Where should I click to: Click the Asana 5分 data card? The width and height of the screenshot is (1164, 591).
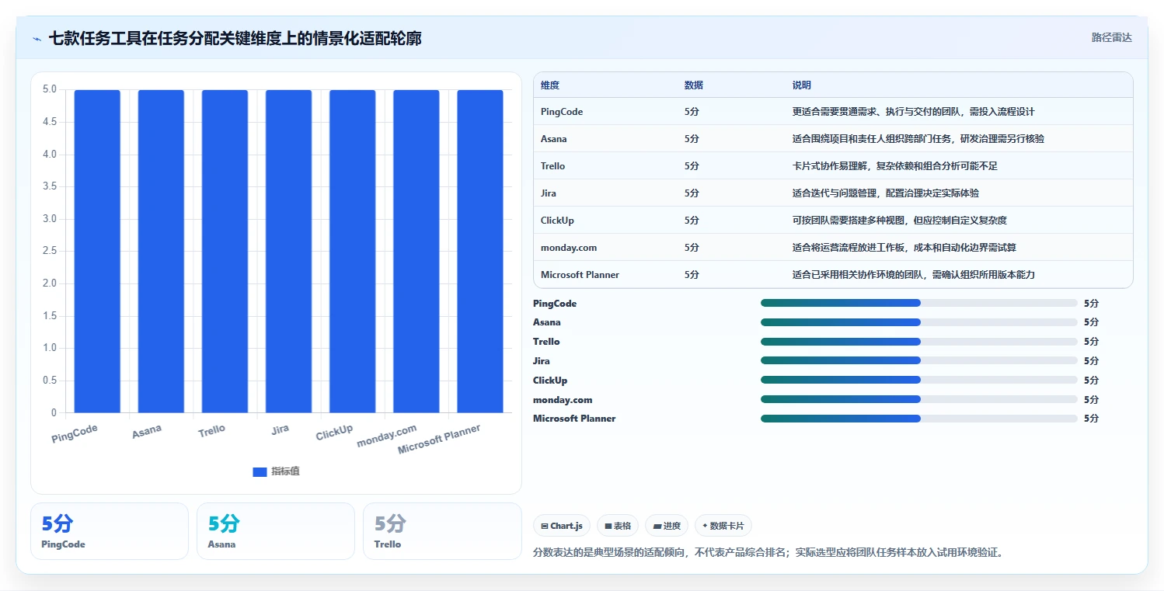[x=276, y=531]
